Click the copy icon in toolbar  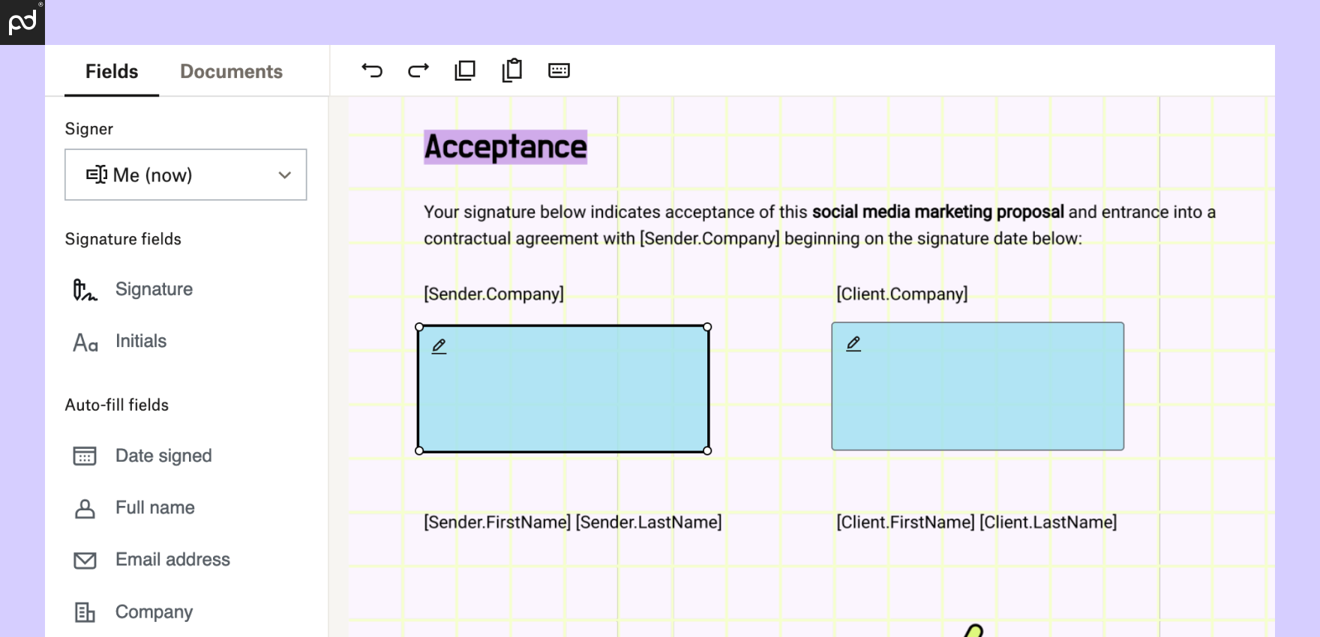click(465, 70)
